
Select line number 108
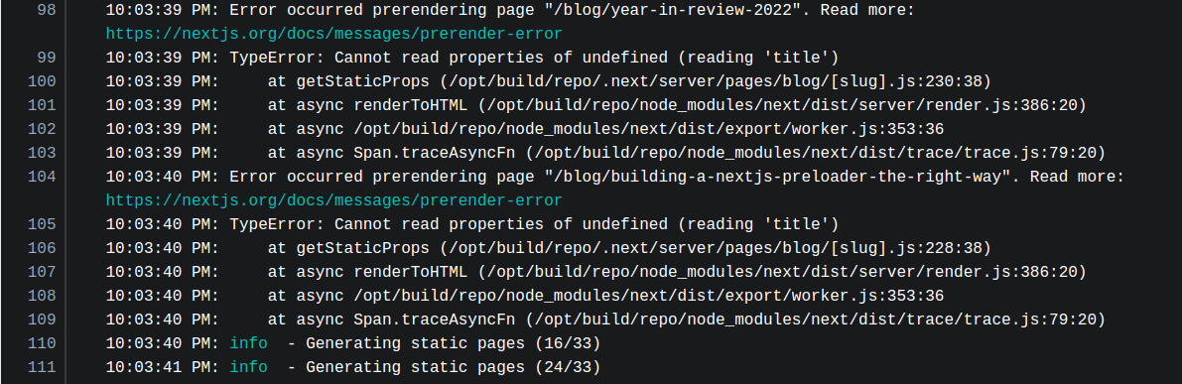42,296
